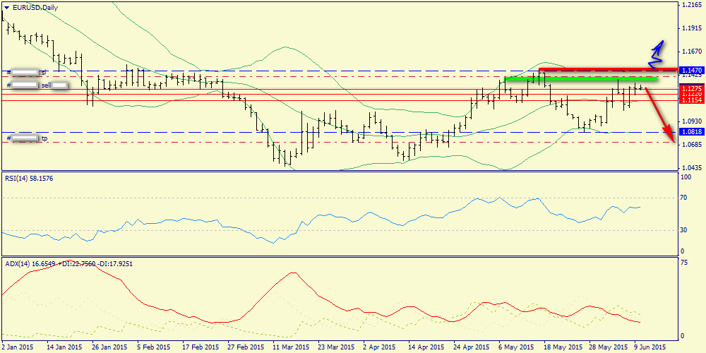
Task: Click the 1.2165 value on price scale
Action: [x=691, y=5]
